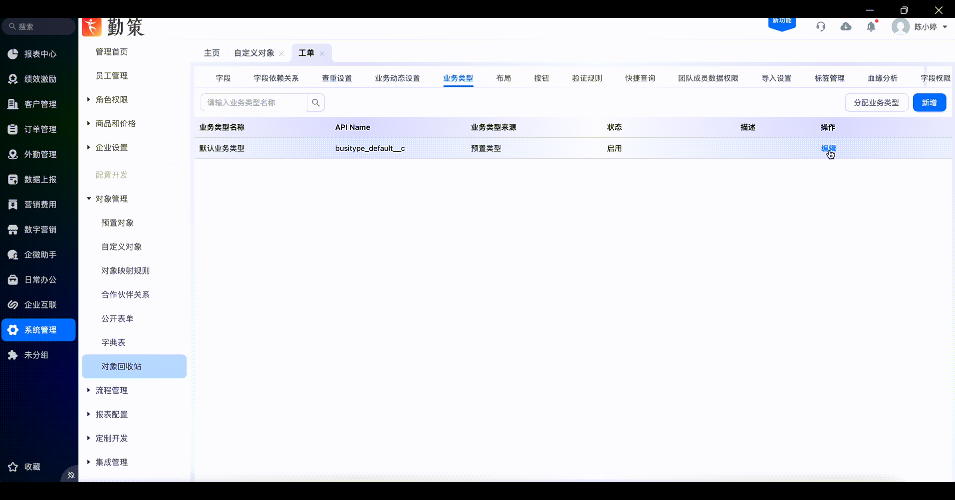The width and height of the screenshot is (955, 500).
Task: Open 企微助手 sidebar icon
Action: point(13,254)
